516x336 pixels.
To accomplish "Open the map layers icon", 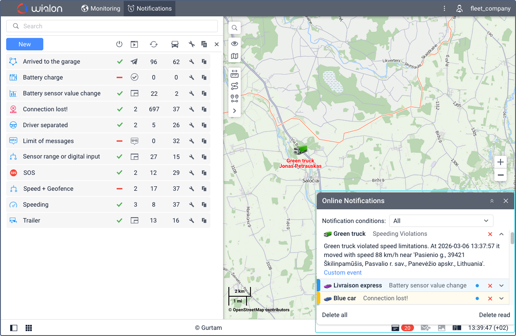I will pyautogui.click(x=235, y=56).
